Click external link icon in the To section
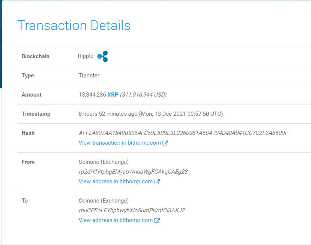 tap(157, 220)
